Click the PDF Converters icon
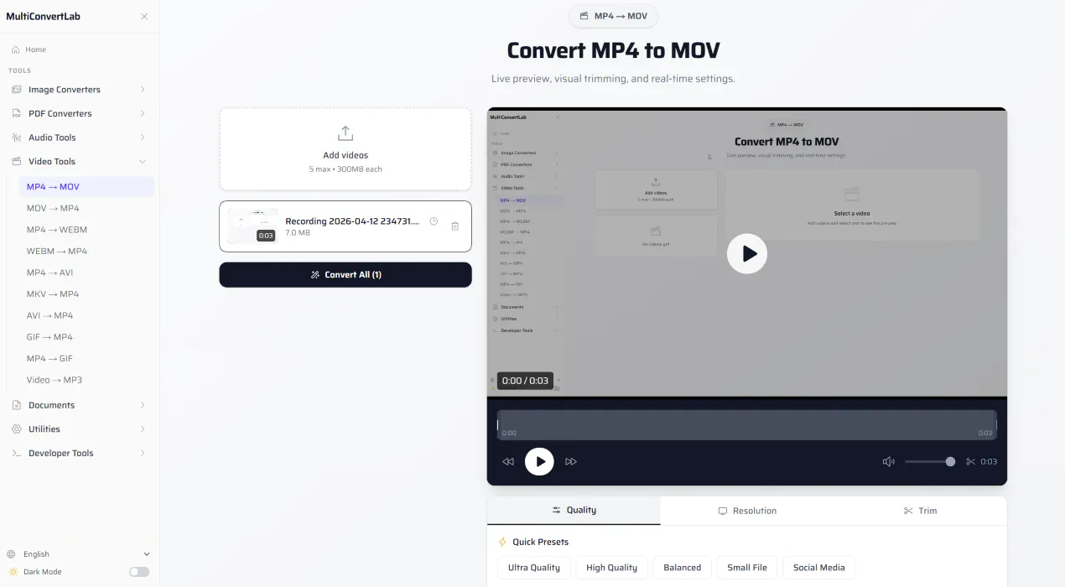The width and height of the screenshot is (1065, 587). tap(17, 113)
